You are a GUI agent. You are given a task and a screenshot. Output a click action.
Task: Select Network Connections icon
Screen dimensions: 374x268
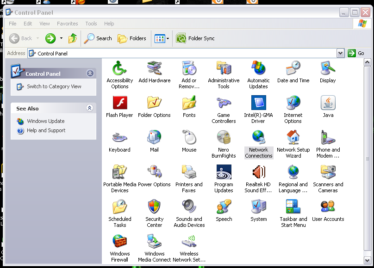click(259, 137)
